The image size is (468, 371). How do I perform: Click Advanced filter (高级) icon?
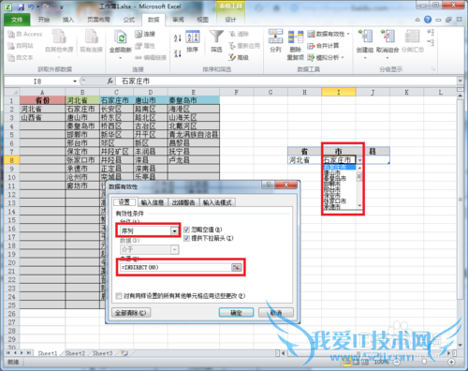[232, 57]
